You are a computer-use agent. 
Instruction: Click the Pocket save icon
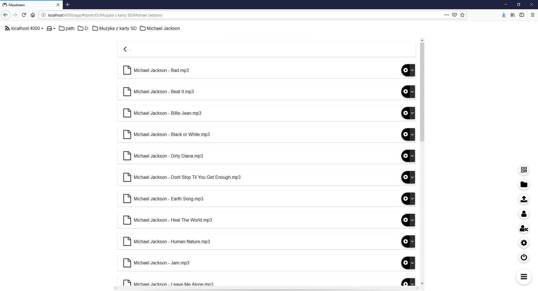pyautogui.click(x=454, y=15)
